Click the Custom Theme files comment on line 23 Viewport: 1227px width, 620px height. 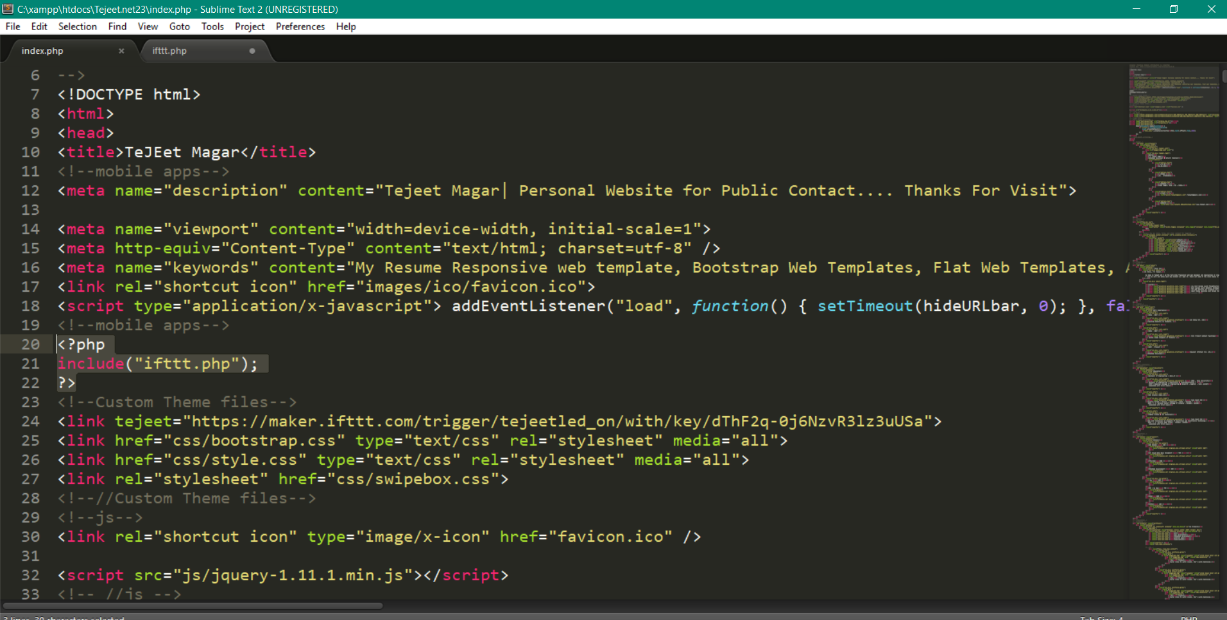(177, 402)
